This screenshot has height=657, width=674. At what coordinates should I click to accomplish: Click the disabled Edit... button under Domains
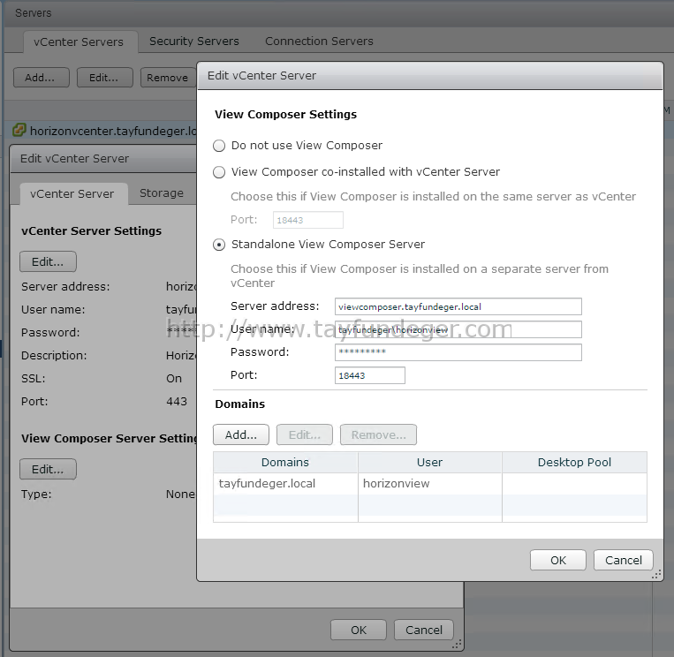pyautogui.click(x=305, y=434)
